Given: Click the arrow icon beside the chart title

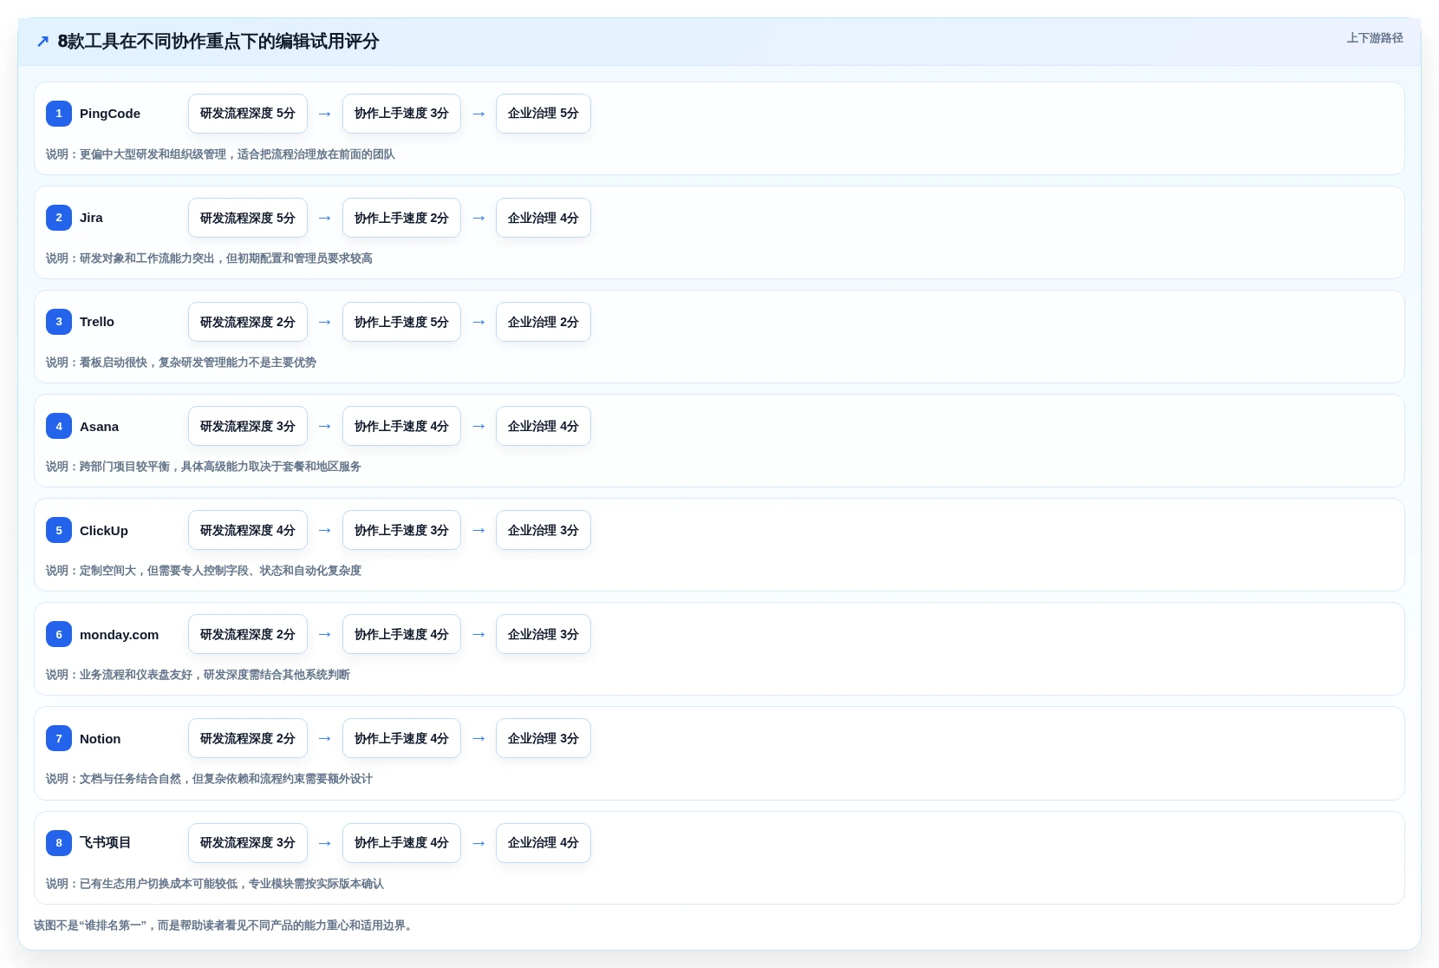Looking at the screenshot, I should click(x=42, y=42).
